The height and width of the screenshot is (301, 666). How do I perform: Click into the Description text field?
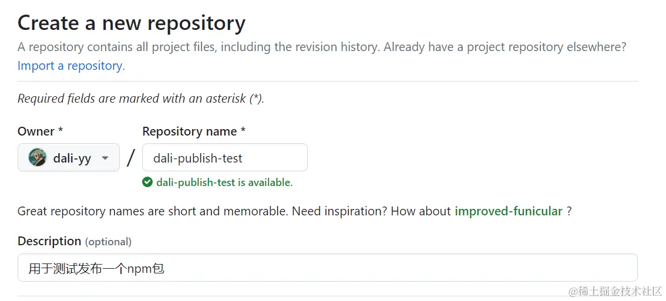coord(327,269)
